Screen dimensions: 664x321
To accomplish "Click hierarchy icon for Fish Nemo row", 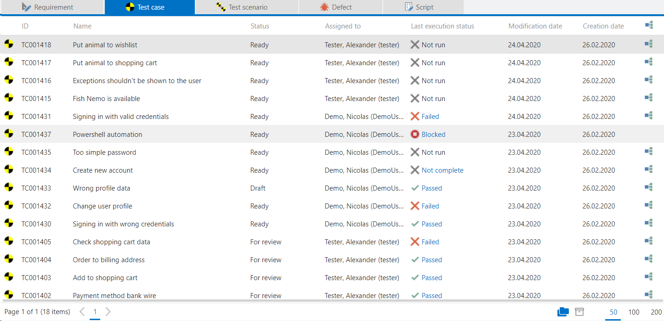I will coord(648,98).
